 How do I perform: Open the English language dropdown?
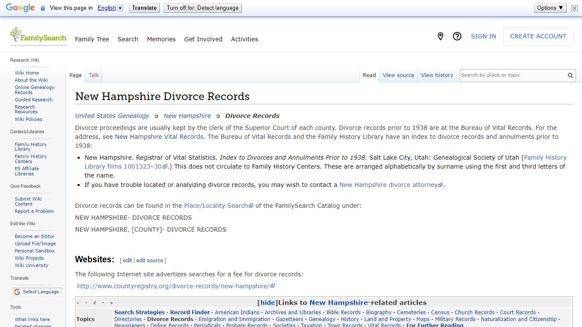click(110, 8)
